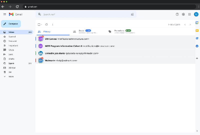Open Google Keep side panel icon

coord(197,31)
